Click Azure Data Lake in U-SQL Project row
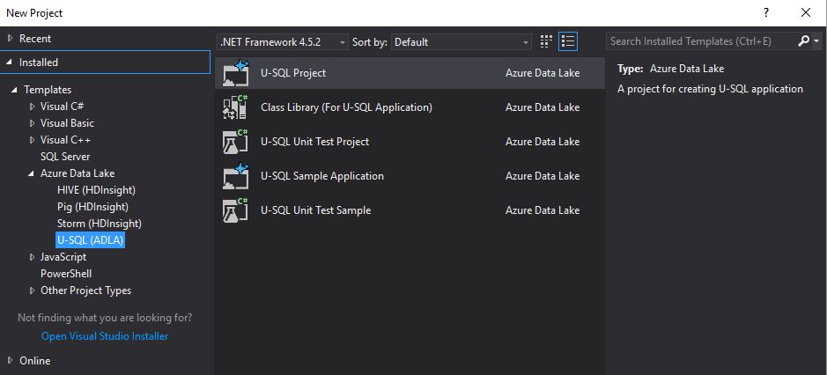Viewport: 827px width, 375px height. (x=543, y=73)
